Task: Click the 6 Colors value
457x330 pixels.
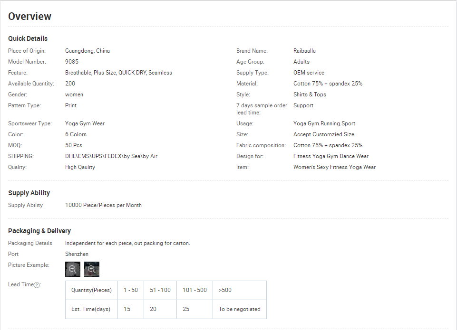Action: coord(76,134)
